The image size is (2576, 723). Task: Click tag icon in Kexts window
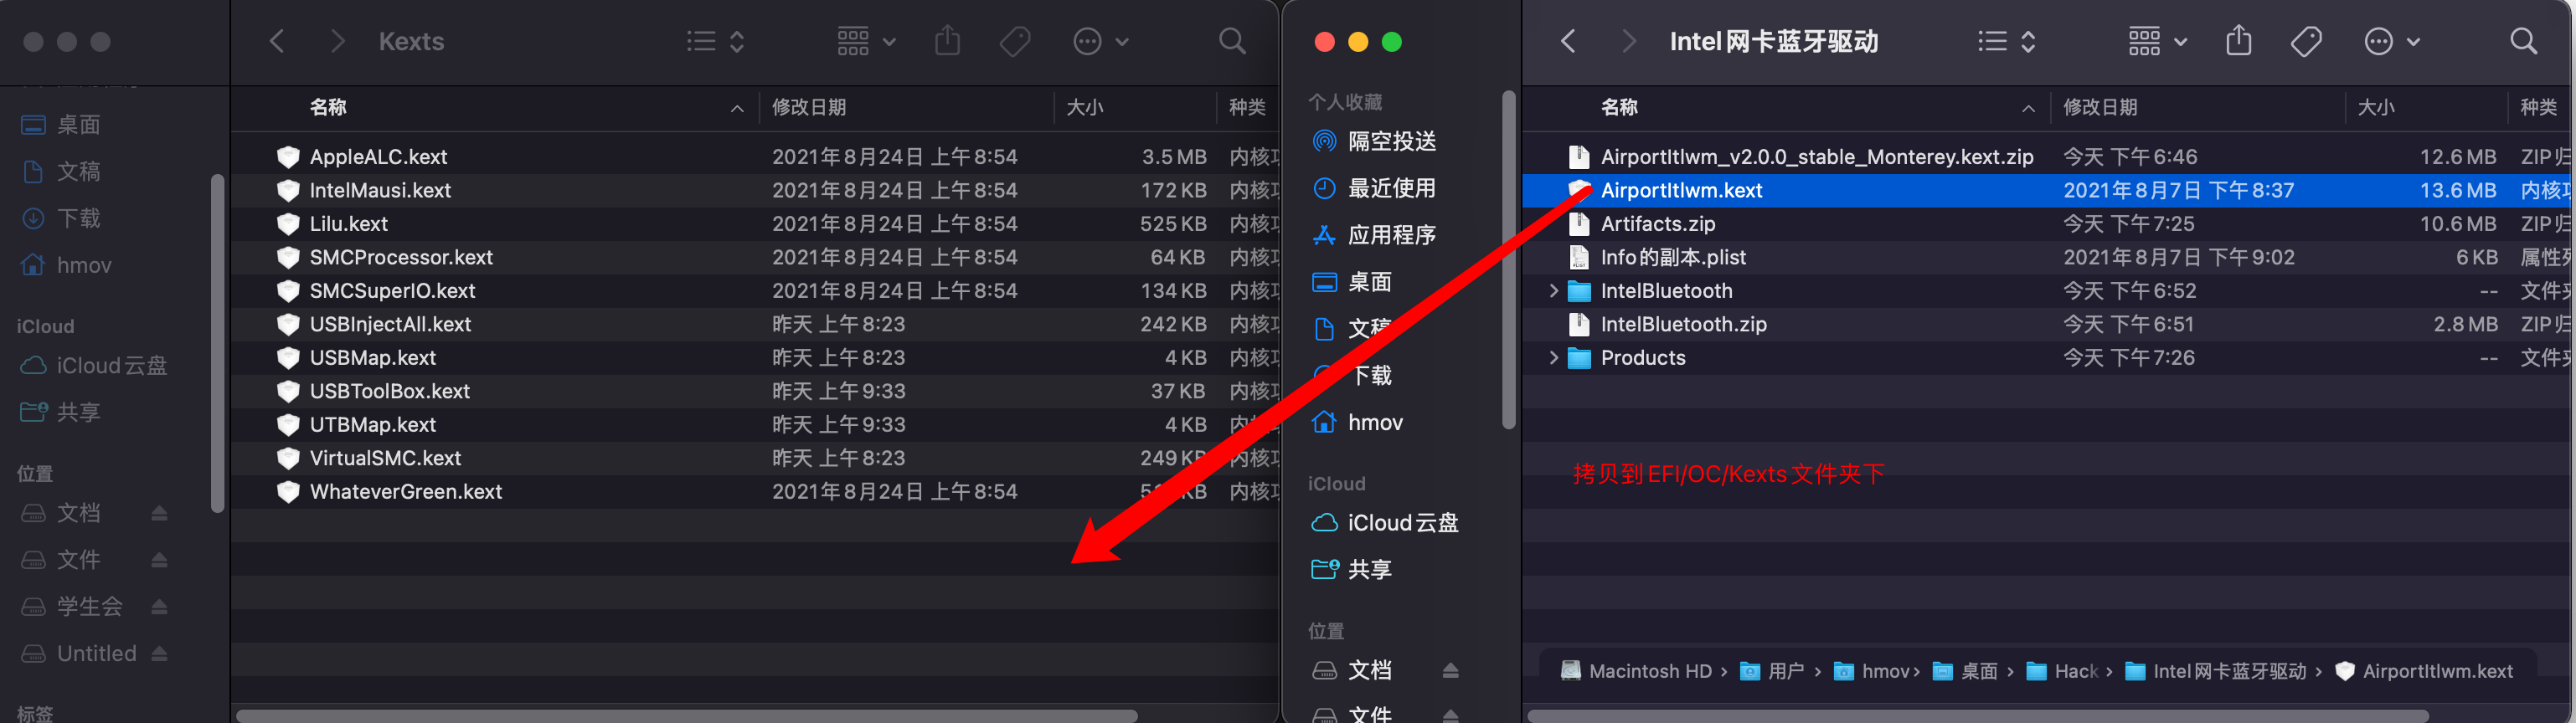point(1015,41)
